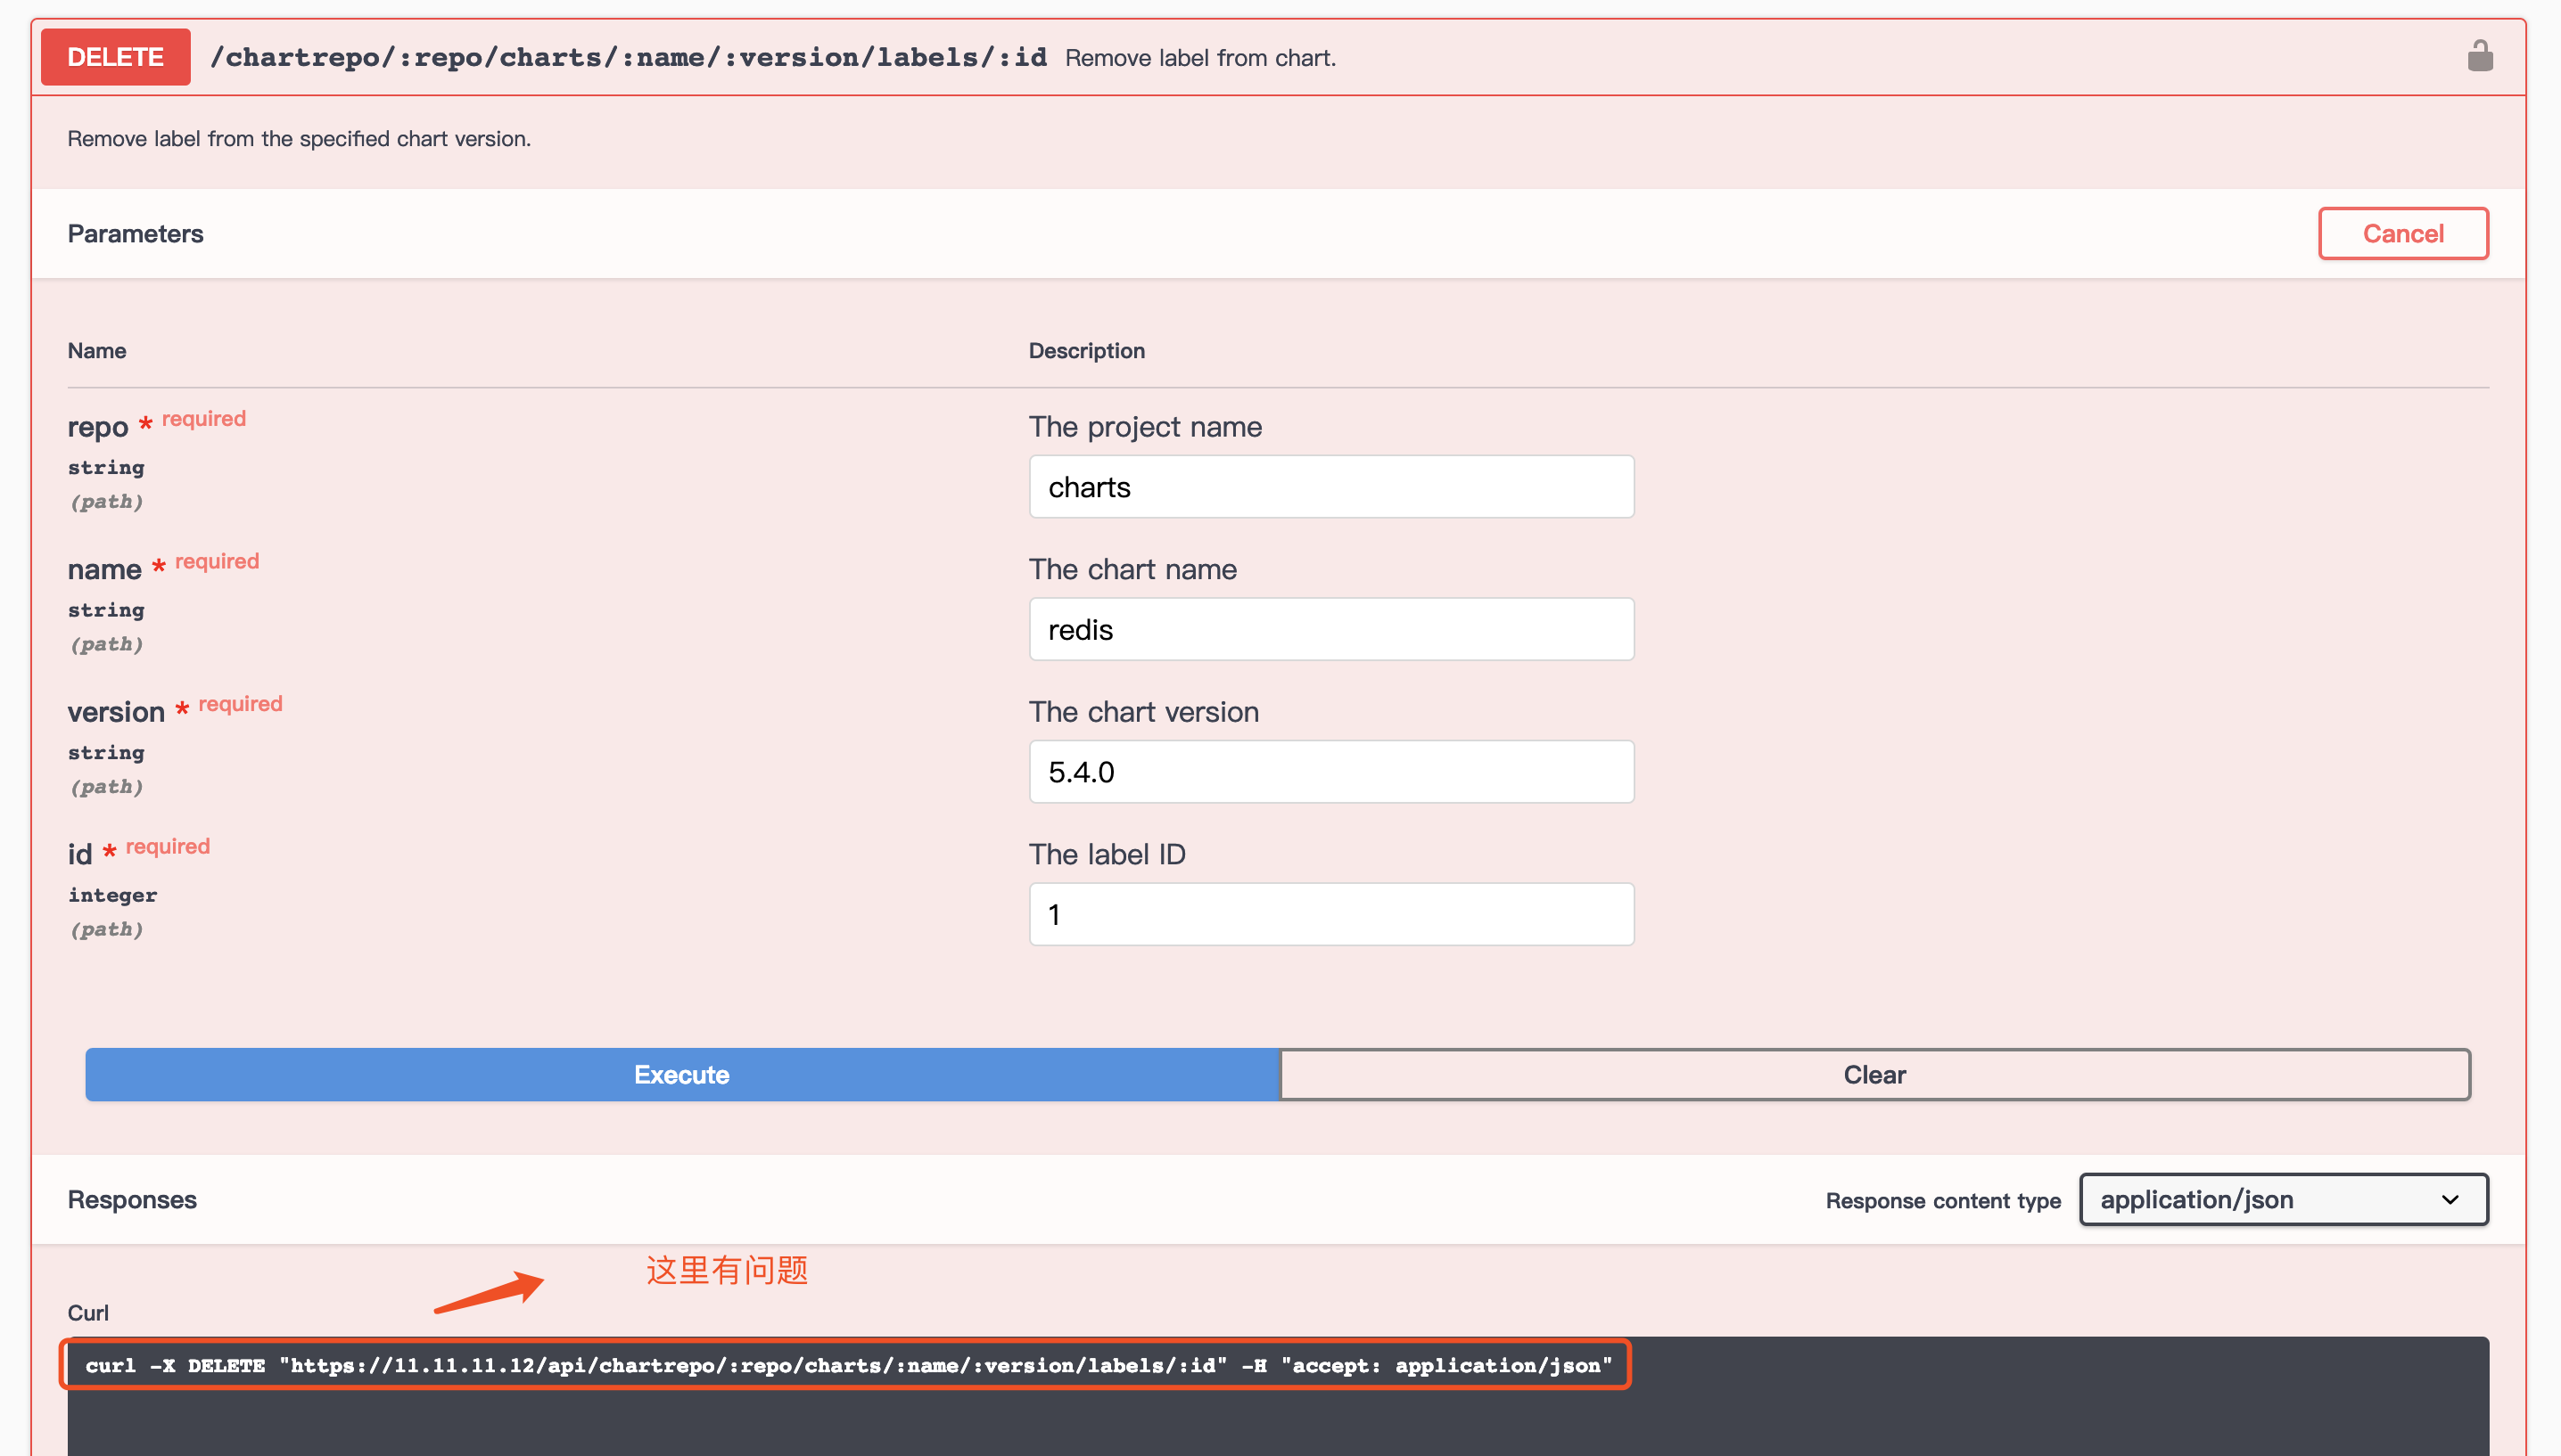The height and width of the screenshot is (1456, 2561).
Task: Click the generated curl command text
Action: coord(847,1365)
